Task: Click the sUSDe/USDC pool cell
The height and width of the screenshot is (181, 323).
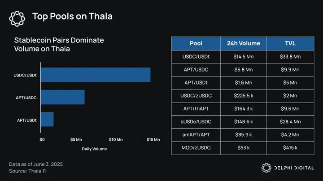Action: [196, 122]
